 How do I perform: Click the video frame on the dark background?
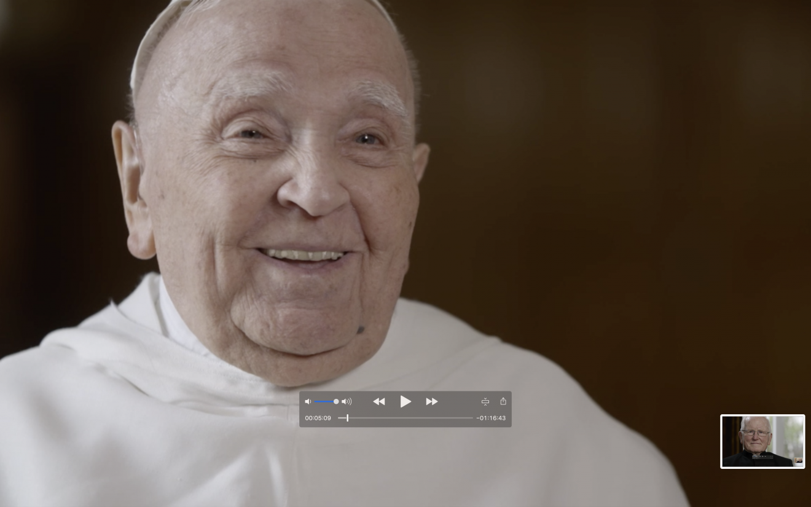click(614, 184)
